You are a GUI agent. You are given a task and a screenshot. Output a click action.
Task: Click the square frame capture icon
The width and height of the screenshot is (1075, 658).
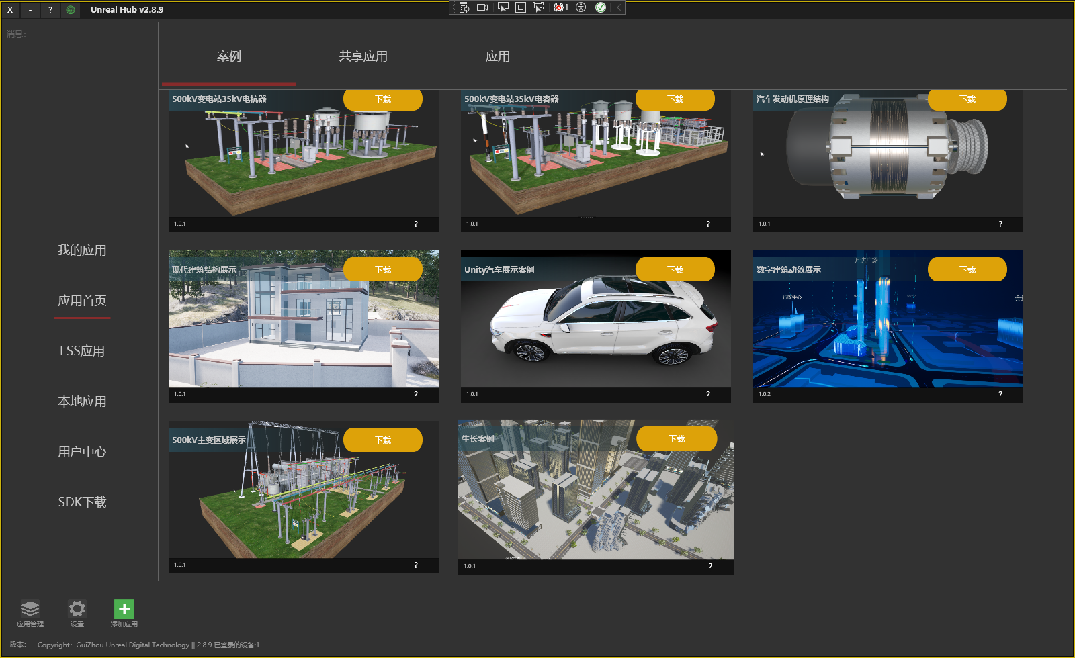[520, 7]
